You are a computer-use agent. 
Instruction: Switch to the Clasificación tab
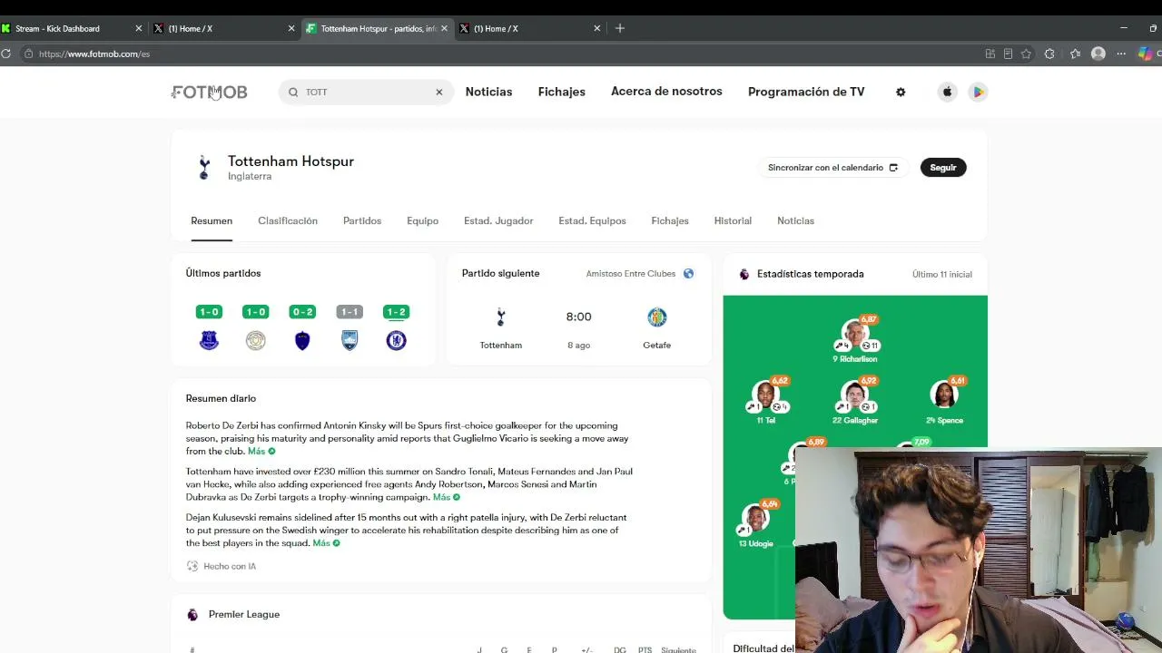288,221
